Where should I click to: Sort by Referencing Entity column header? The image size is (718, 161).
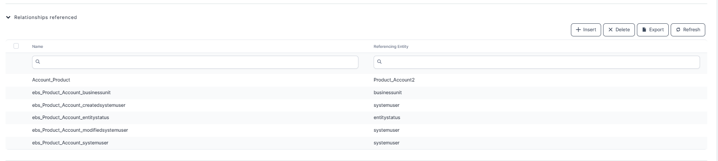[391, 47]
